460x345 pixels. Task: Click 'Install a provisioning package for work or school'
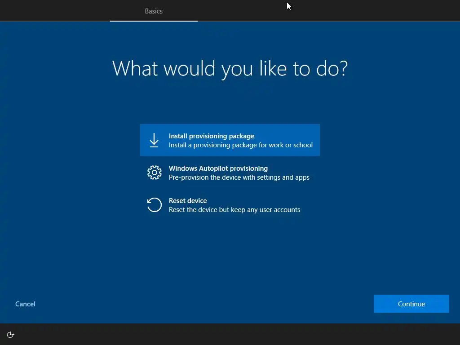coord(241,145)
